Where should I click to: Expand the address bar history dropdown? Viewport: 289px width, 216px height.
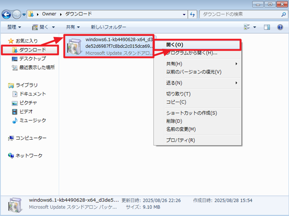pos(184,14)
